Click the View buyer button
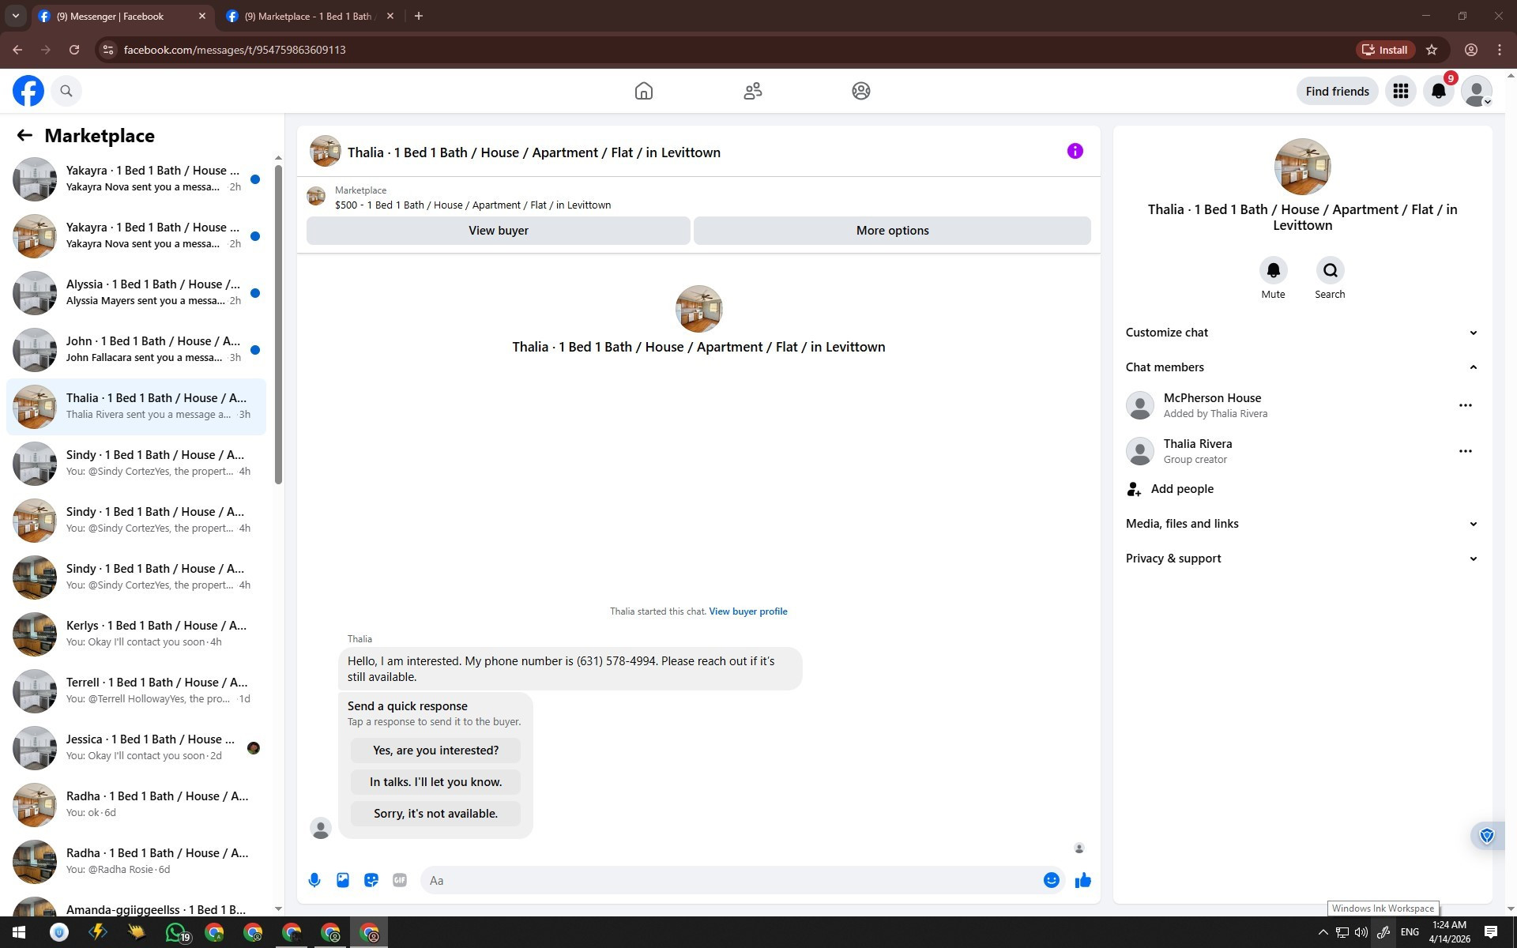 click(498, 231)
